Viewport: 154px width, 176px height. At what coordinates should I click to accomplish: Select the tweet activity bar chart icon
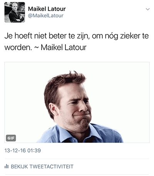click(7, 166)
